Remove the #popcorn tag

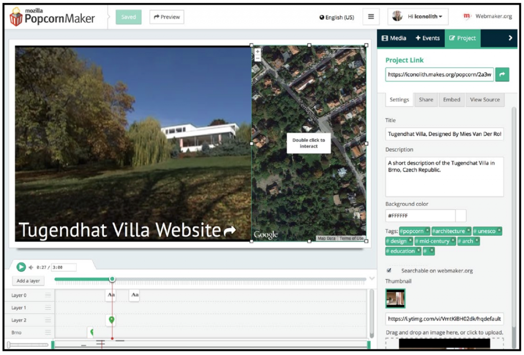427,231
